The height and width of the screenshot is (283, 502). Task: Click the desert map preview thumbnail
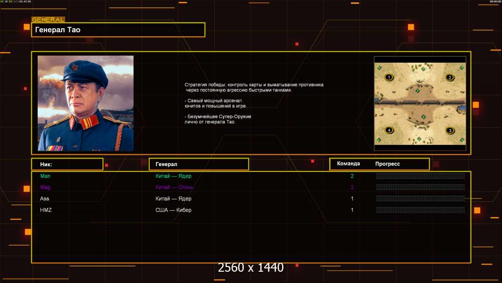coord(420,103)
